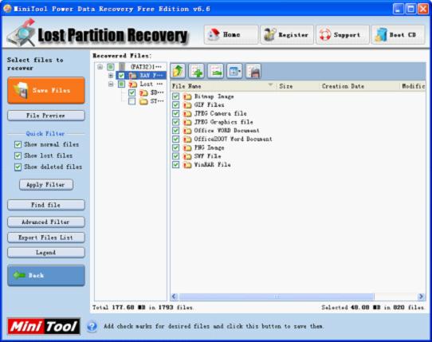Open the view-mode toolbar dropdown icon
The width and height of the screenshot is (432, 342).
pyautogui.click(x=234, y=71)
